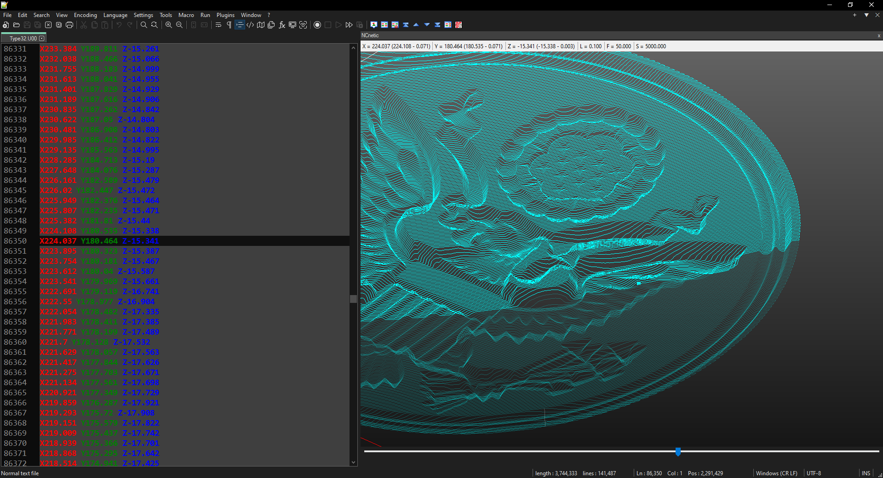Close the Type32.U00 tab with its x

coord(42,39)
